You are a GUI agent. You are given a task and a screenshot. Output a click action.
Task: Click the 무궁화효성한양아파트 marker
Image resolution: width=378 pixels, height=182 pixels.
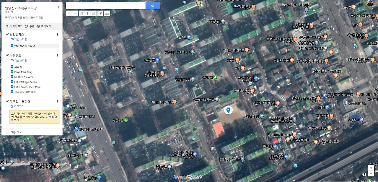tap(130, 72)
